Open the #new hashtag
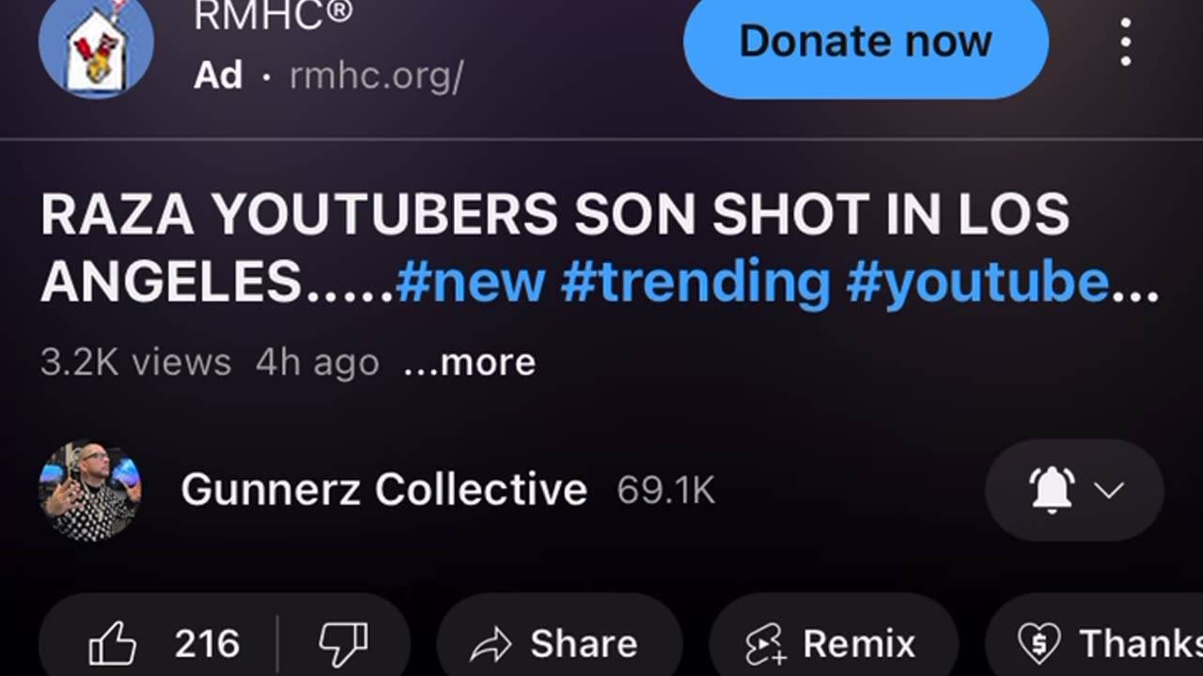1203x676 pixels. (470, 282)
